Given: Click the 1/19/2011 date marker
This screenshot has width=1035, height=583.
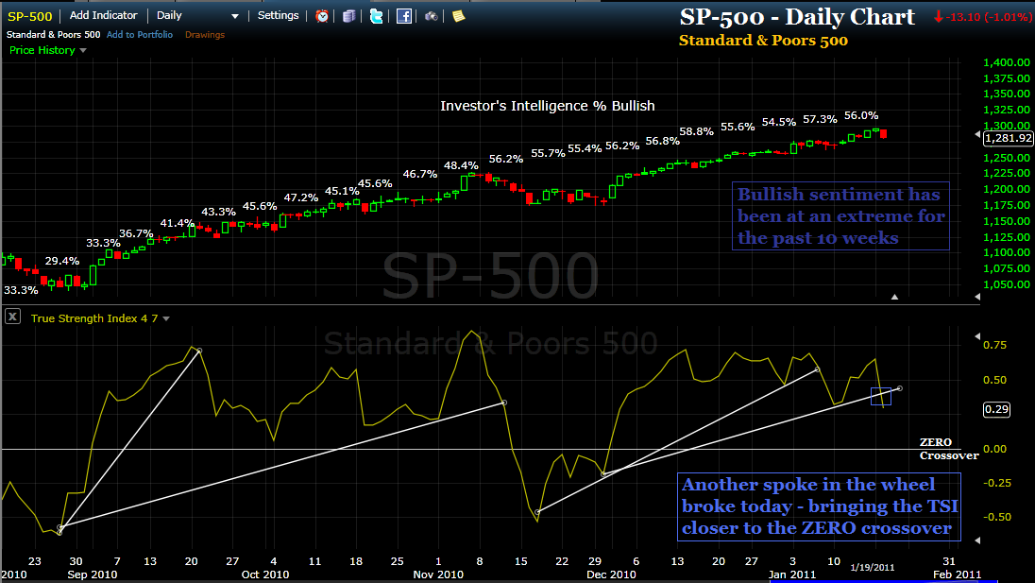Looking at the screenshot, I should [872, 567].
